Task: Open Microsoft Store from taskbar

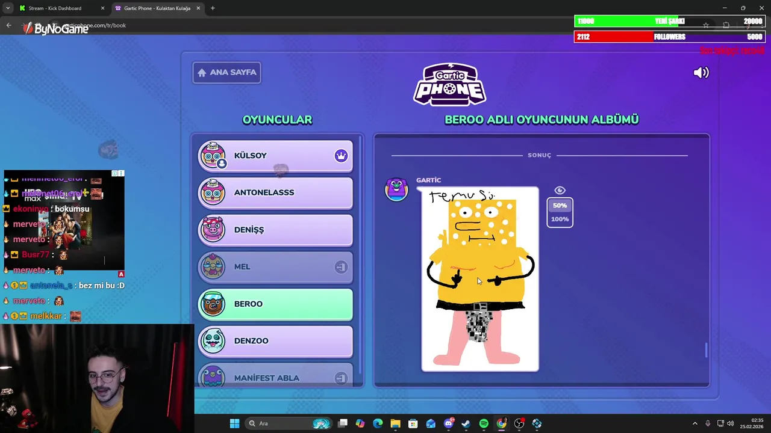Action: [x=413, y=423]
